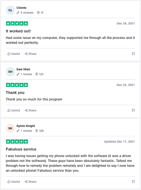This screenshot has width=141, height=190.
Task: Flag the "It worked out!" review
Action: tap(133, 54)
